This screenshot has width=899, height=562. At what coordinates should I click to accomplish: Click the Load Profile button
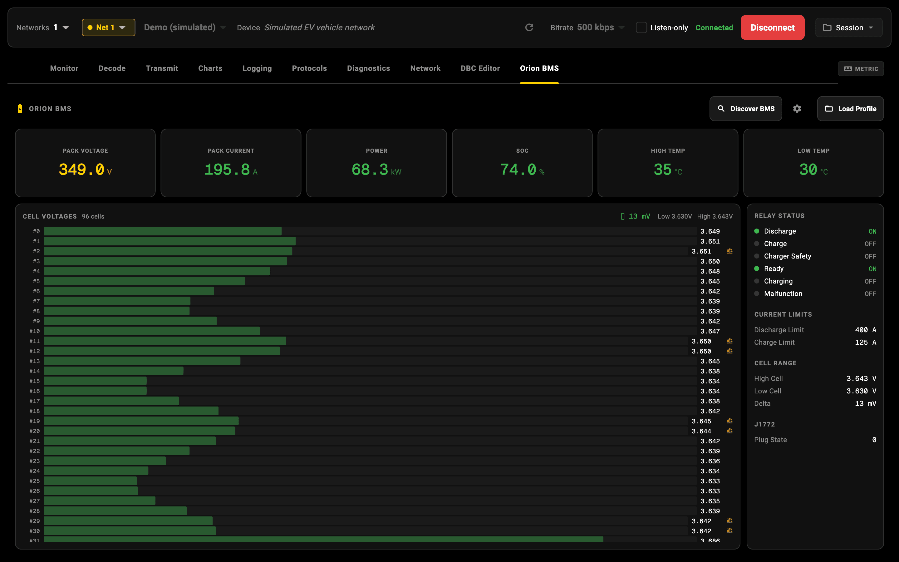850,109
